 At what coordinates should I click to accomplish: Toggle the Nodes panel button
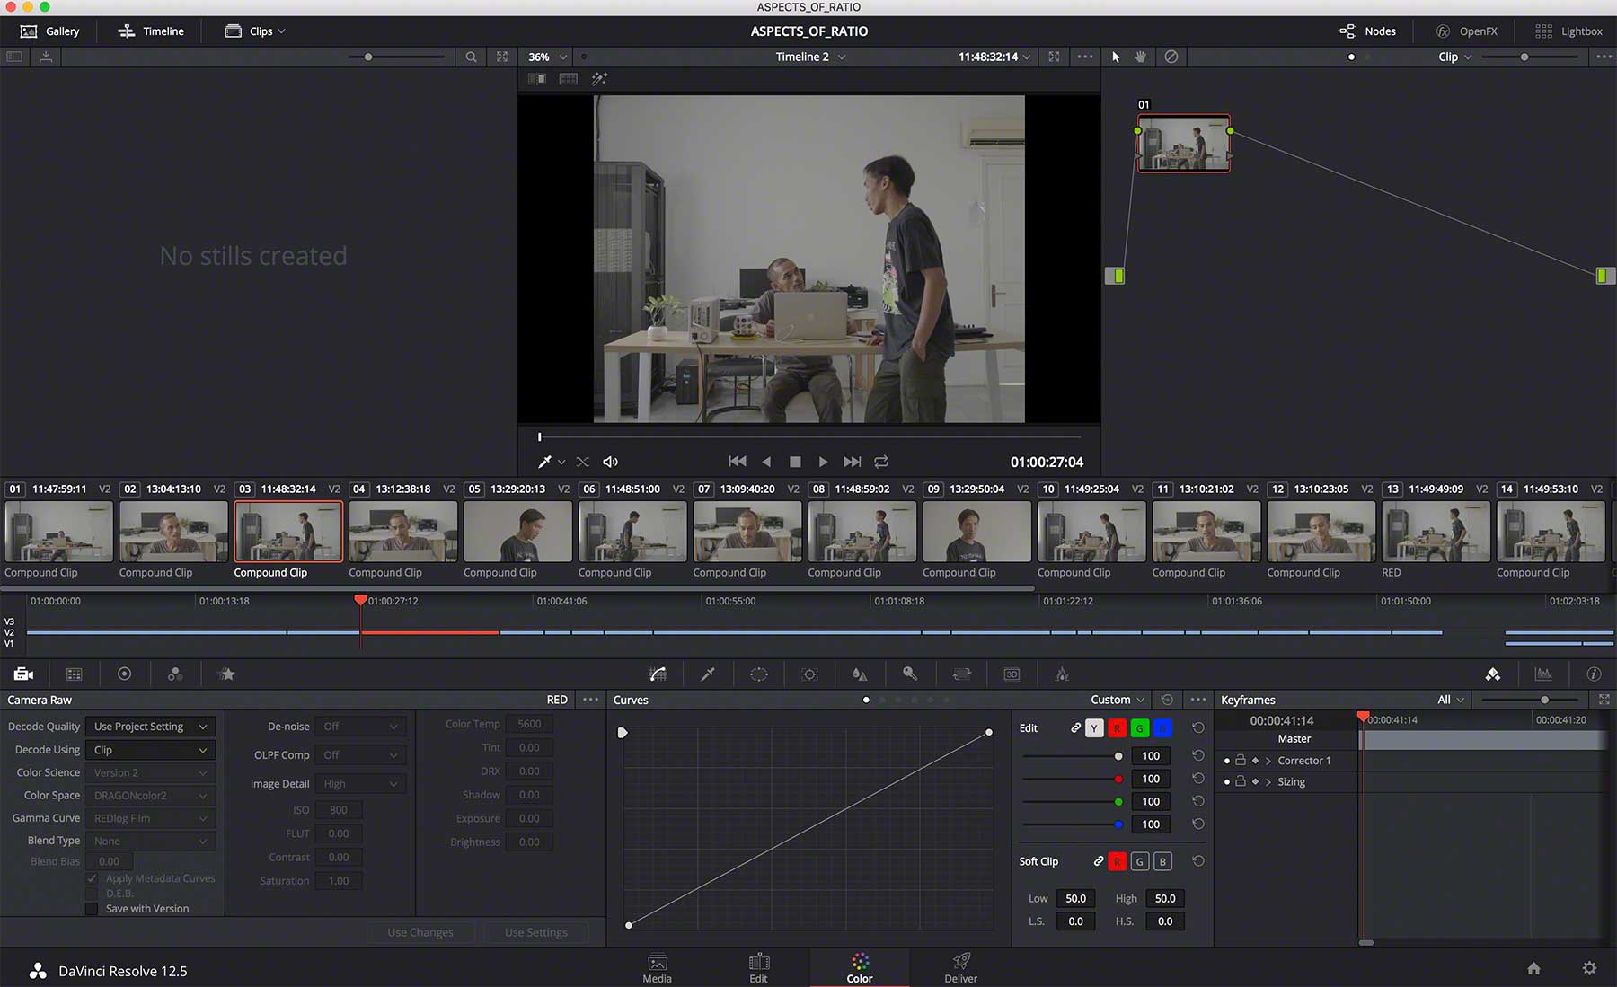point(1367,31)
